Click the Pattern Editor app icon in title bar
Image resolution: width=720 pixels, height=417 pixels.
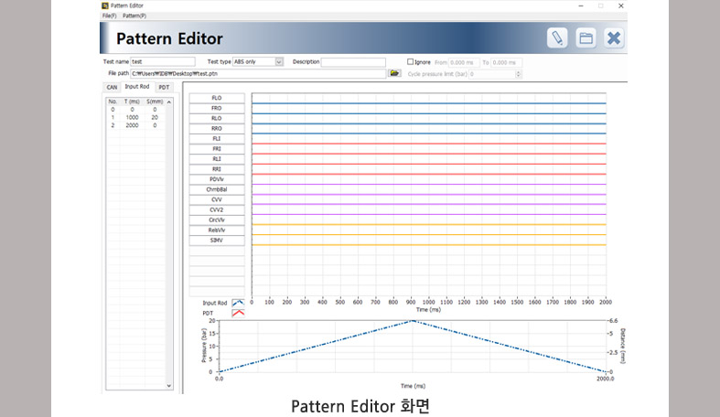pyautogui.click(x=104, y=5)
